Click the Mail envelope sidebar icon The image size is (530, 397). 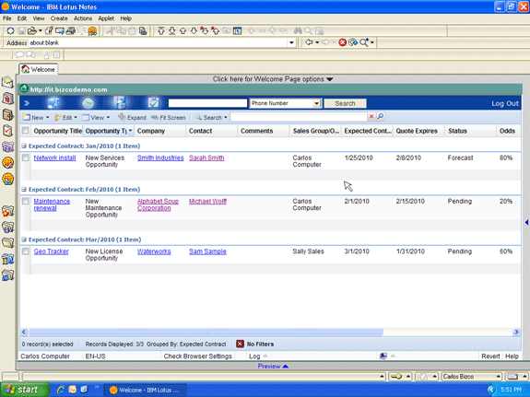pos(7,82)
